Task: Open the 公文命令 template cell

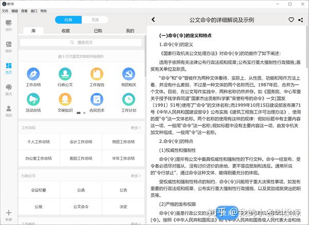Action: [81, 207]
